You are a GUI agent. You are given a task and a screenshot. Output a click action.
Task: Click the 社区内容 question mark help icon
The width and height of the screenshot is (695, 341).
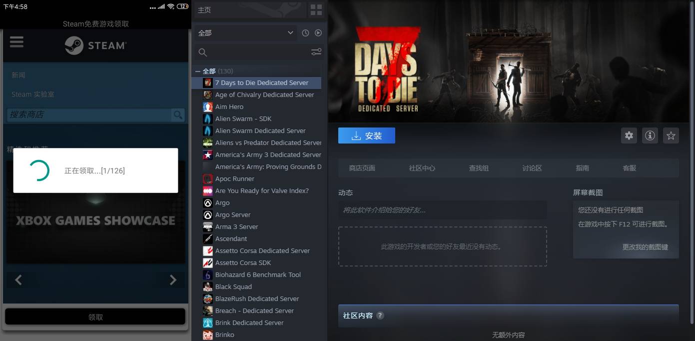(380, 315)
